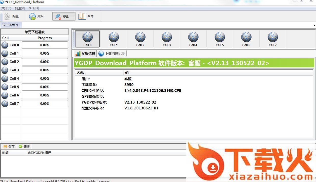Select the 下载设备: row
The width and height of the screenshot is (316, 182).
[194, 85]
